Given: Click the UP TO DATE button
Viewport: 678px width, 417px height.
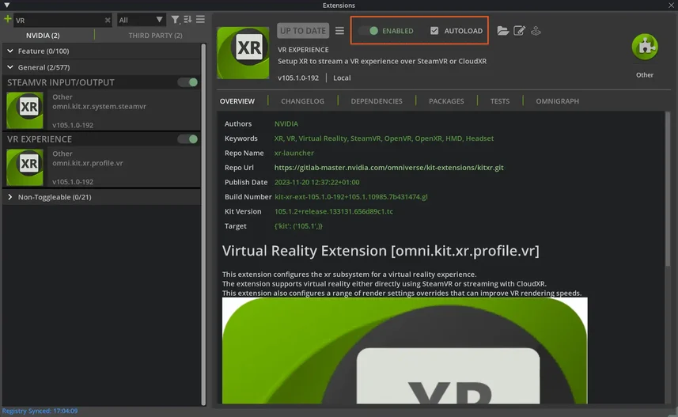Looking at the screenshot, I should pyautogui.click(x=303, y=31).
